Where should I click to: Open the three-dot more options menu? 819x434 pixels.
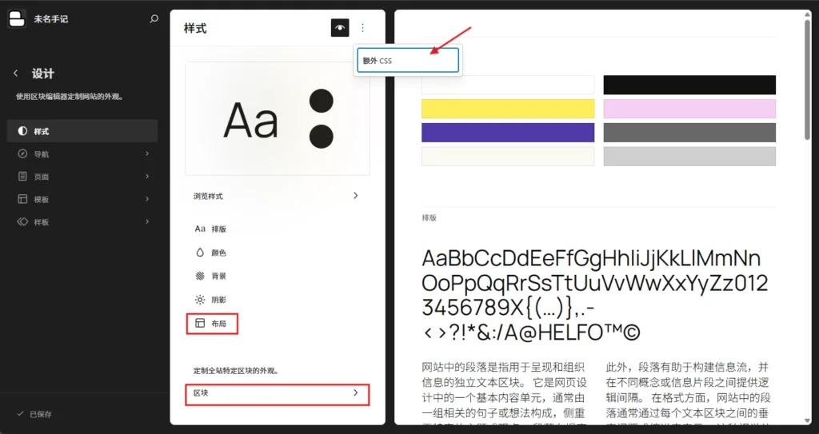(362, 28)
